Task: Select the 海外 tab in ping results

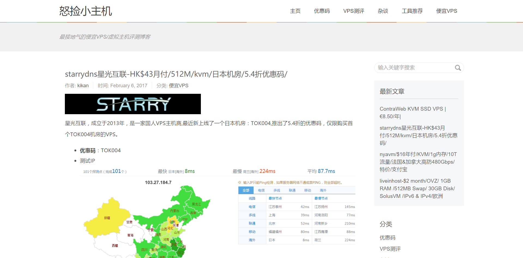Action: [x=323, y=190]
